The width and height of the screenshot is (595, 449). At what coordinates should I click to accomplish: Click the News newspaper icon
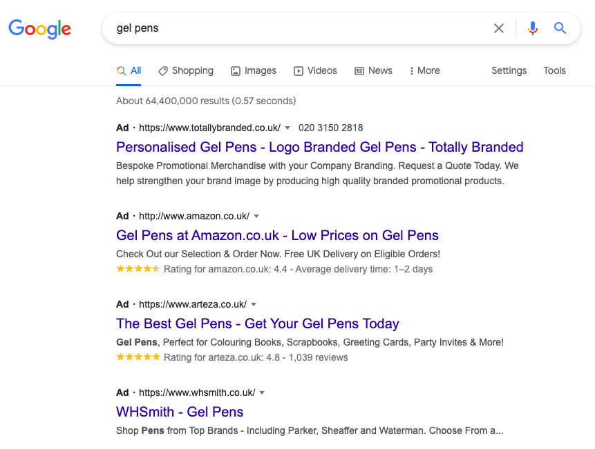359,71
